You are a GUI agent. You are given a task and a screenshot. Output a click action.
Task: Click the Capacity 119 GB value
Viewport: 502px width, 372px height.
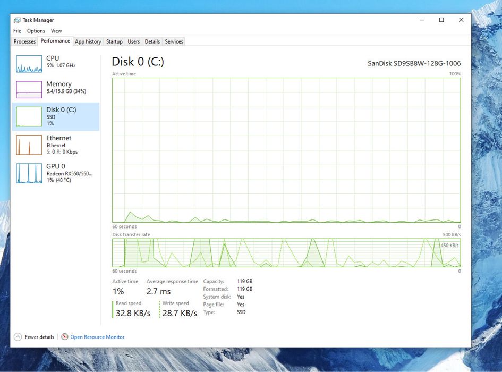244,281
